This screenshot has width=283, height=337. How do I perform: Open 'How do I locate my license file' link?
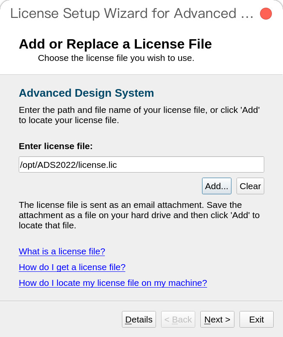pyautogui.click(x=113, y=283)
